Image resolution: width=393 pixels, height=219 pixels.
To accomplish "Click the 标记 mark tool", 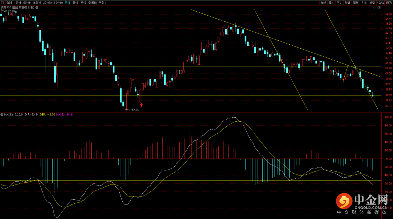I will 372,3.
